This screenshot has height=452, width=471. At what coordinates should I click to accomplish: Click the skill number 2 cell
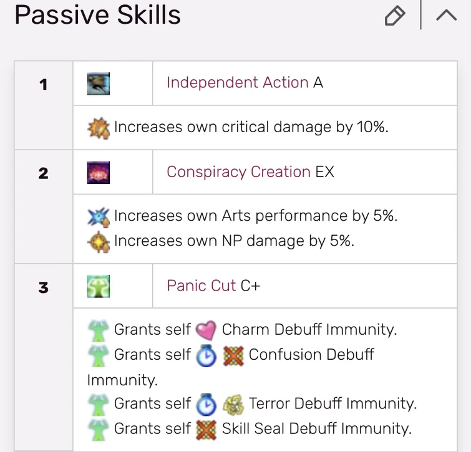click(x=43, y=173)
